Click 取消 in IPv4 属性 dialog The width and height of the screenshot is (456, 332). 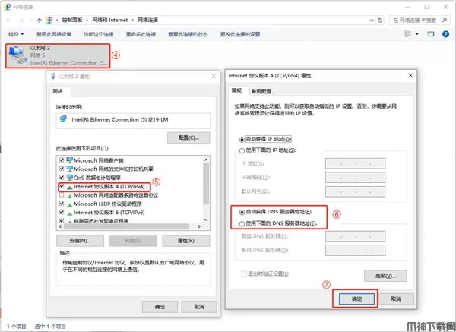point(396,299)
